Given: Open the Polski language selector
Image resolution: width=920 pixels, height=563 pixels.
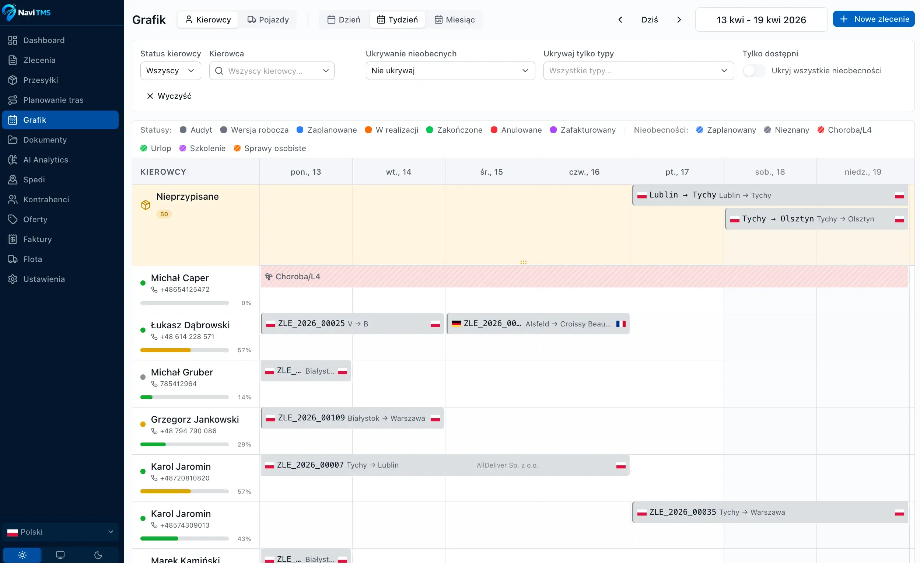Looking at the screenshot, I should pyautogui.click(x=60, y=532).
